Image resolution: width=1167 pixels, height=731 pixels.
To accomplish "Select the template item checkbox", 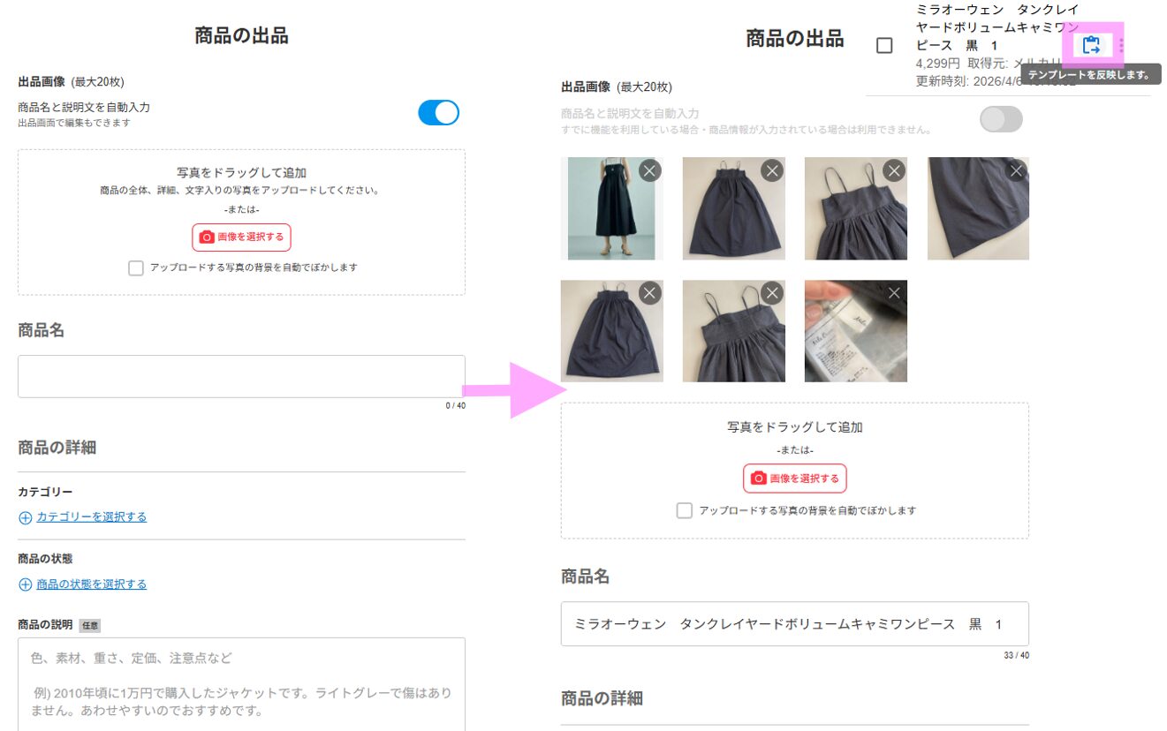I will point(884,46).
